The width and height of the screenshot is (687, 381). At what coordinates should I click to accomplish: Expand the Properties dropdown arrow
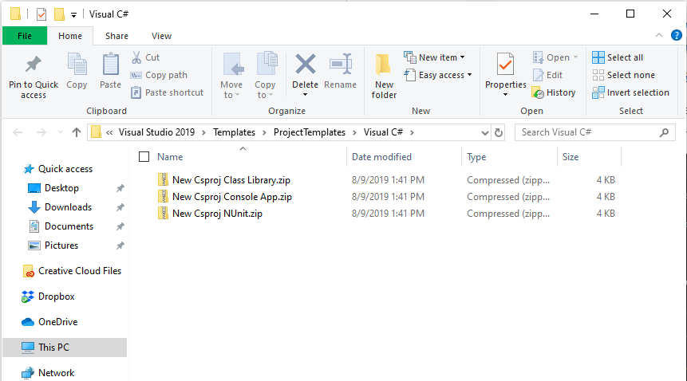(505, 95)
